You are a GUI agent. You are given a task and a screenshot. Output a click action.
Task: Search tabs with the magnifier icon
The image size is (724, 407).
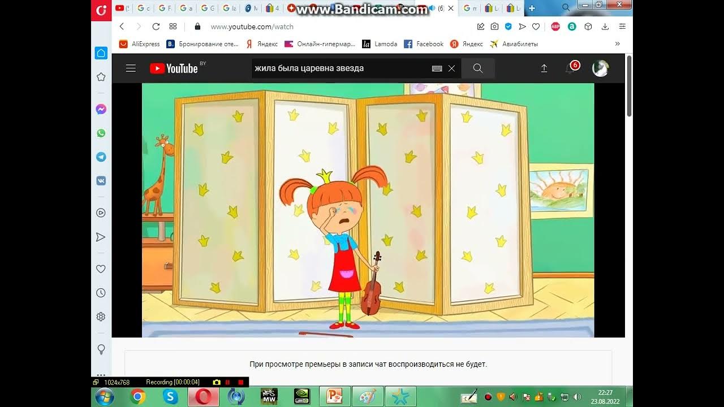(x=566, y=8)
